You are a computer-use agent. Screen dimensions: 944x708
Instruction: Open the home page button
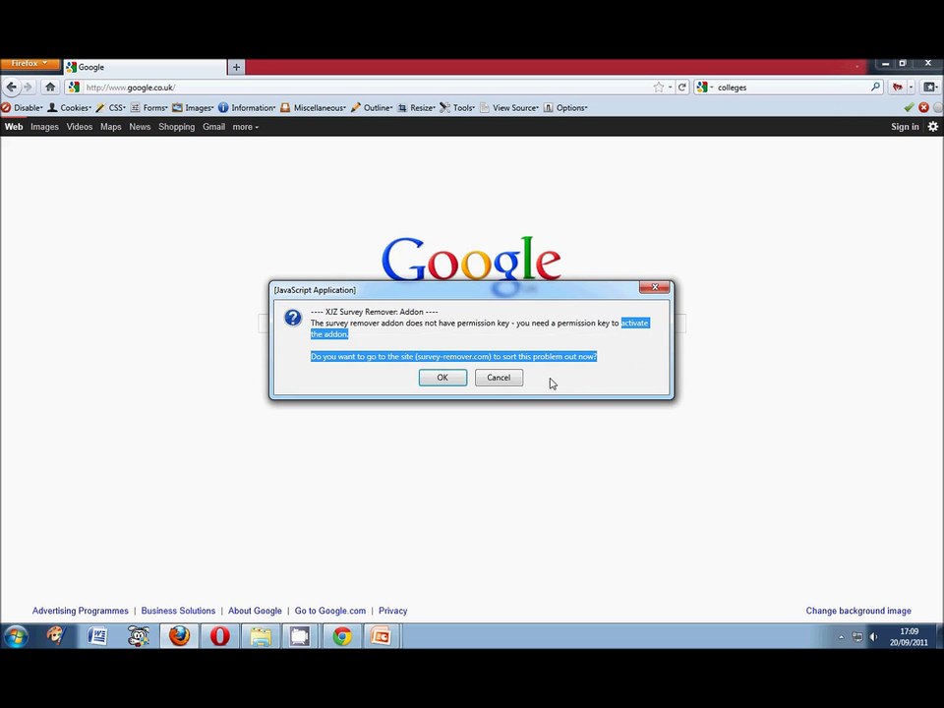point(50,88)
